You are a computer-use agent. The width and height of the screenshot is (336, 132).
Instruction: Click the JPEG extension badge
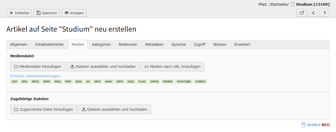pyautogui.click(x=35, y=82)
